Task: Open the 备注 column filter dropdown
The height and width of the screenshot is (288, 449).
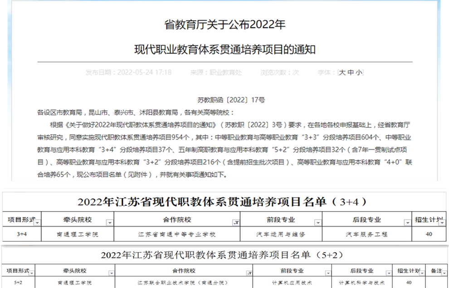Action: [444, 273]
